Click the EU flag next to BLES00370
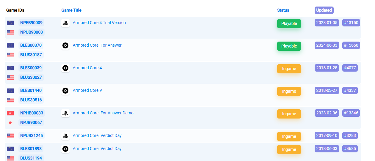The height and width of the screenshot is (161, 375). tap(10, 45)
